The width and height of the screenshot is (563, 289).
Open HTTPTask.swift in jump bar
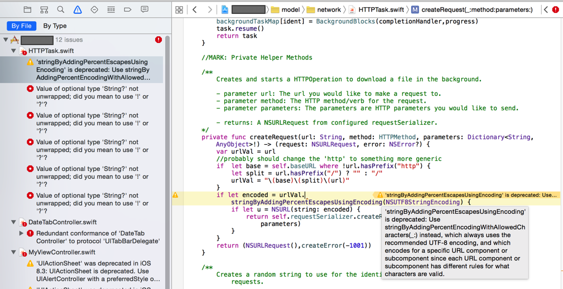pyautogui.click(x=376, y=9)
